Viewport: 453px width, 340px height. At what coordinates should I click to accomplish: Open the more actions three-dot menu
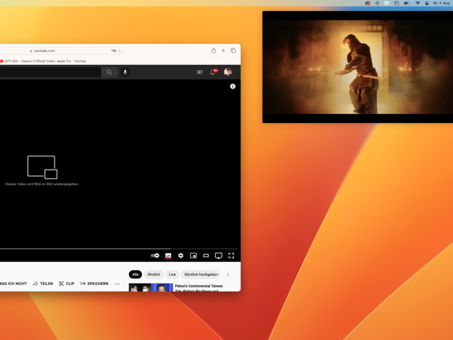pyautogui.click(x=117, y=284)
